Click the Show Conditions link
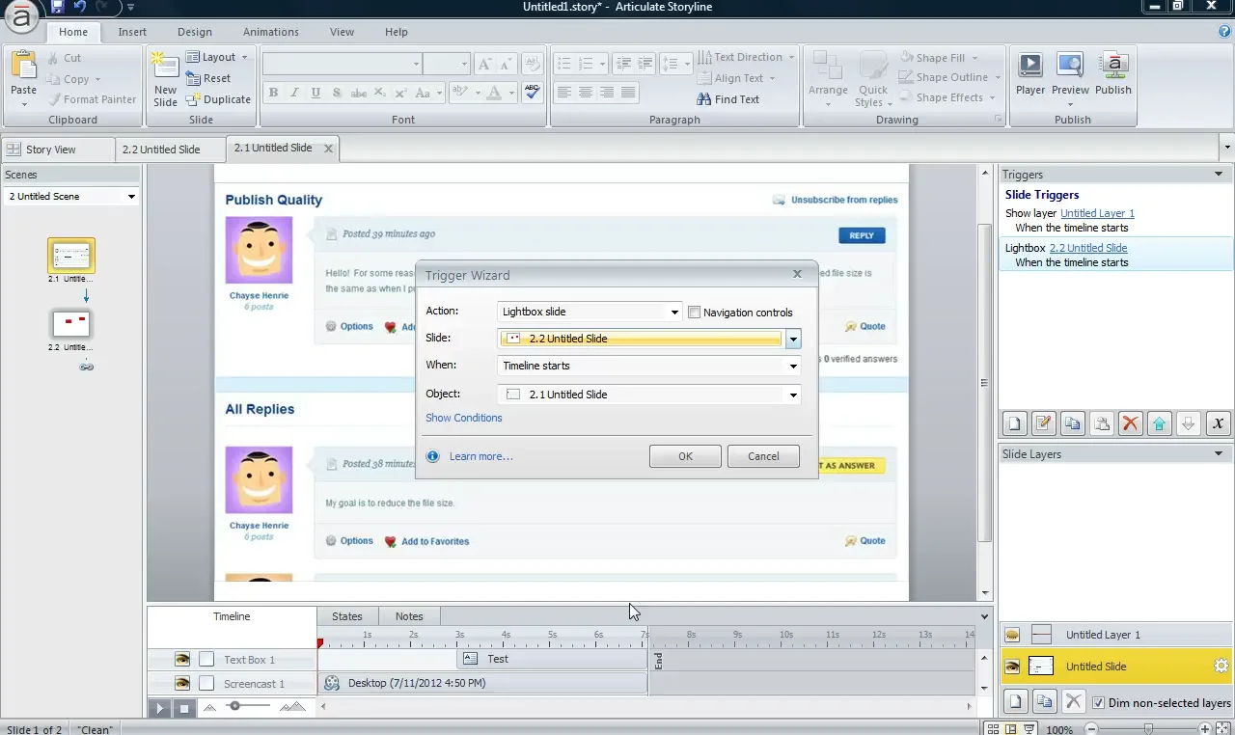Screen dimensions: 1235x735 (x=463, y=418)
